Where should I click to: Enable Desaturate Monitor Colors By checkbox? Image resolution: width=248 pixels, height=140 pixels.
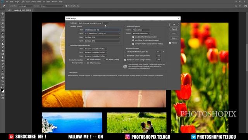(x=125, y=52)
